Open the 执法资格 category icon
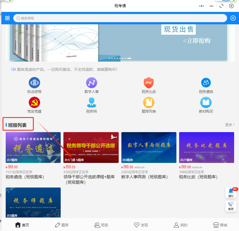Image resolution: width=239 pixels, height=231 pixels. coord(34,83)
